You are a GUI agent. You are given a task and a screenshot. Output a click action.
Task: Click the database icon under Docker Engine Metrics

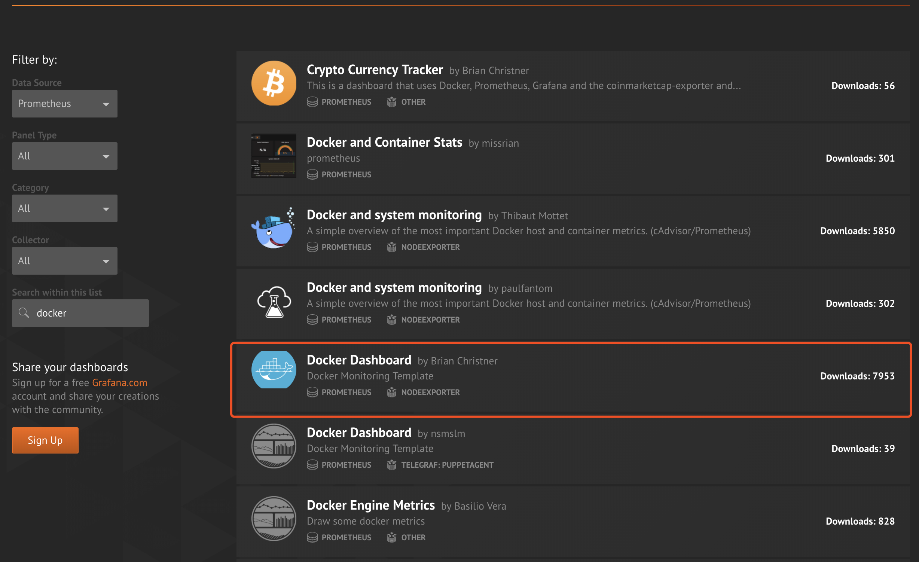tap(312, 537)
